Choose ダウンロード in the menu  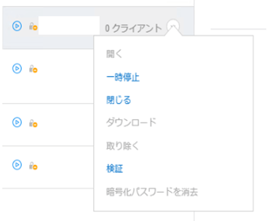(x=131, y=122)
